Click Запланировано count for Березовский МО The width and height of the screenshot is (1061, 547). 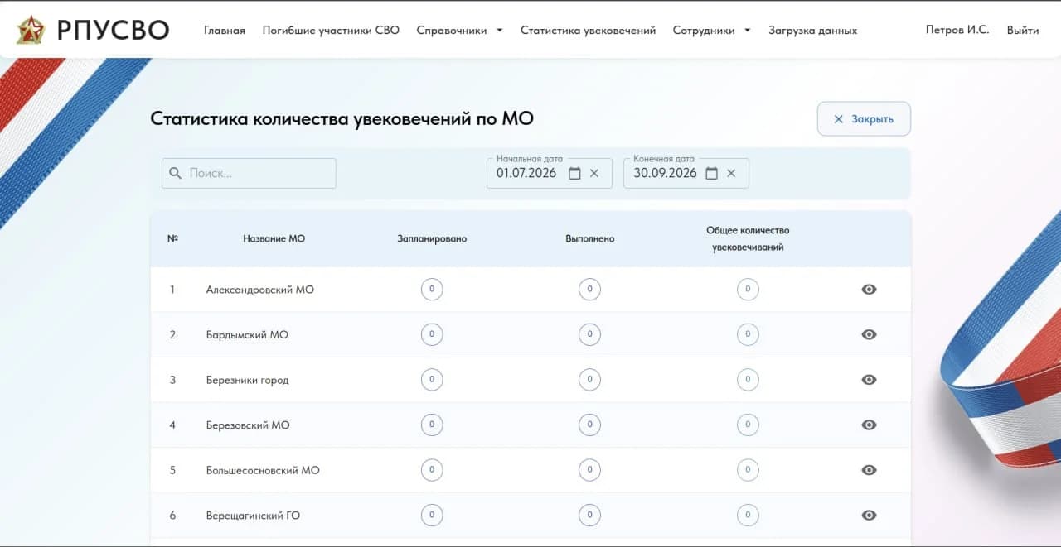point(432,425)
